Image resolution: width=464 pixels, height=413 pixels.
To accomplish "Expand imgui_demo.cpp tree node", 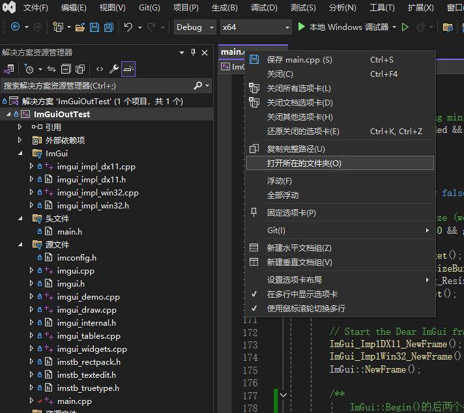I will pyautogui.click(x=31, y=296).
